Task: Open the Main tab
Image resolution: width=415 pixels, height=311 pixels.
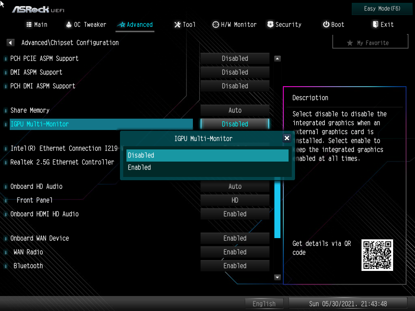Action: (37, 25)
